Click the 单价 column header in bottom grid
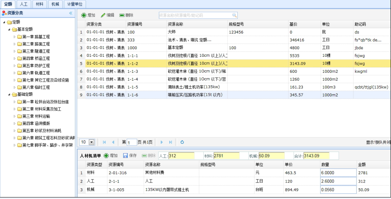The width and height of the screenshot is (391, 199). (302, 164)
